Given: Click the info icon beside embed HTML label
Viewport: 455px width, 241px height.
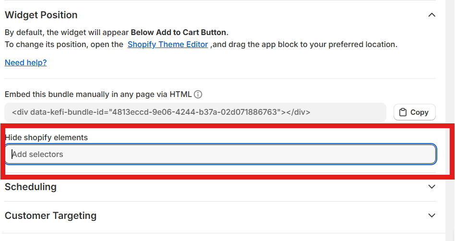Looking at the screenshot, I should tap(198, 94).
